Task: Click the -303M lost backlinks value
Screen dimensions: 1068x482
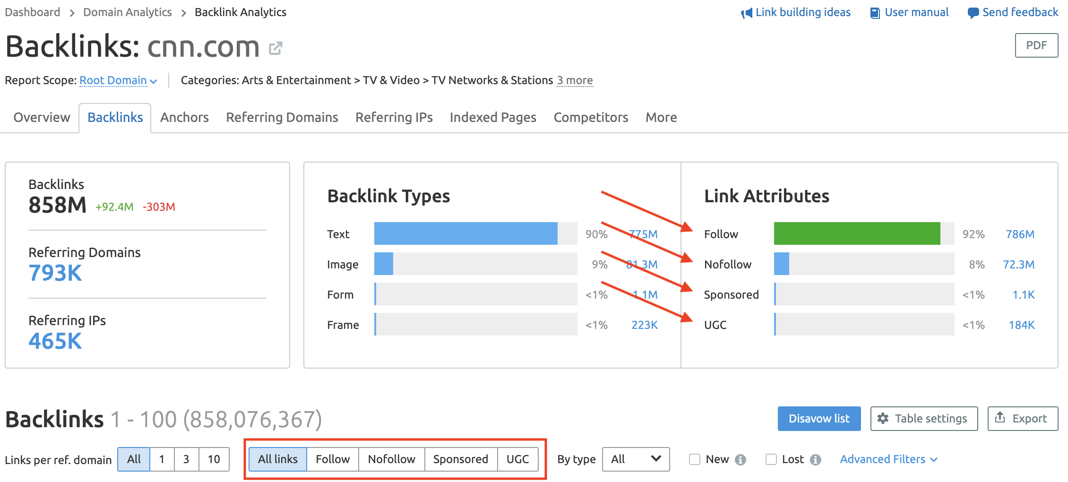Action: click(x=159, y=207)
